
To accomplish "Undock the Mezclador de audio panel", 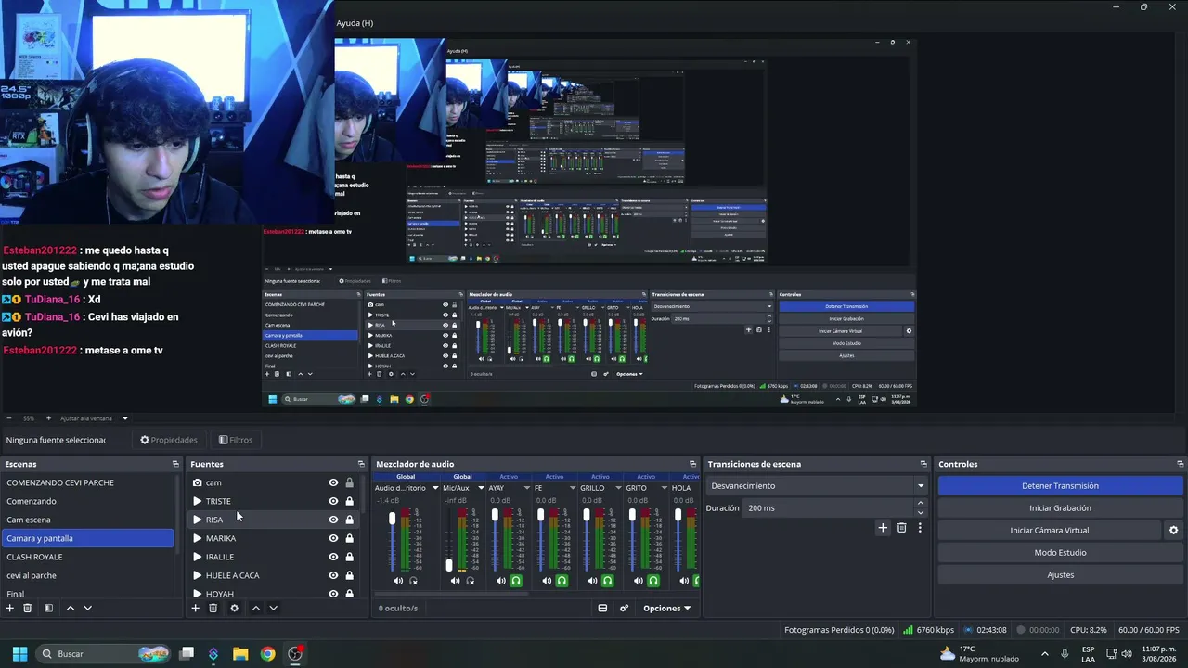I will coord(692,464).
